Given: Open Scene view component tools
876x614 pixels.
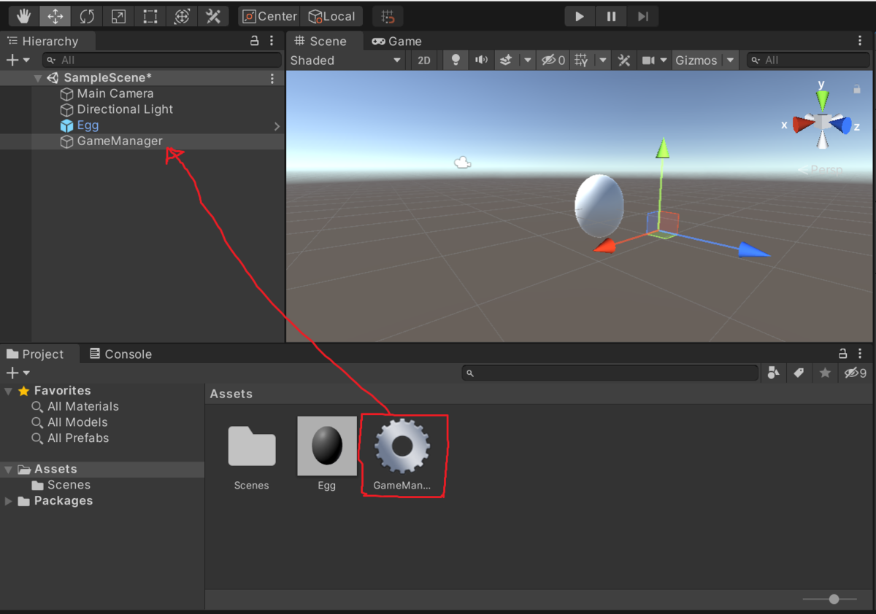Looking at the screenshot, I should pos(624,61).
